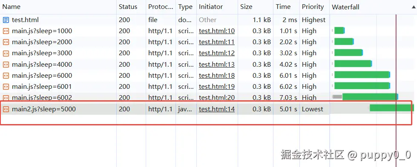Click the 'Lowest' priority cell
The width and height of the screenshot is (417, 167).
313,109
